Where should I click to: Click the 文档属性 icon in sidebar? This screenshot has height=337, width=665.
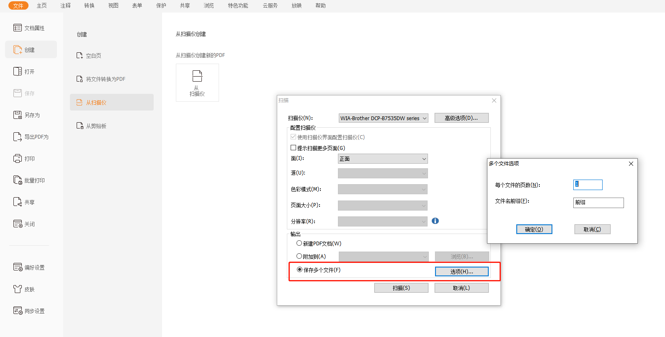(17, 28)
